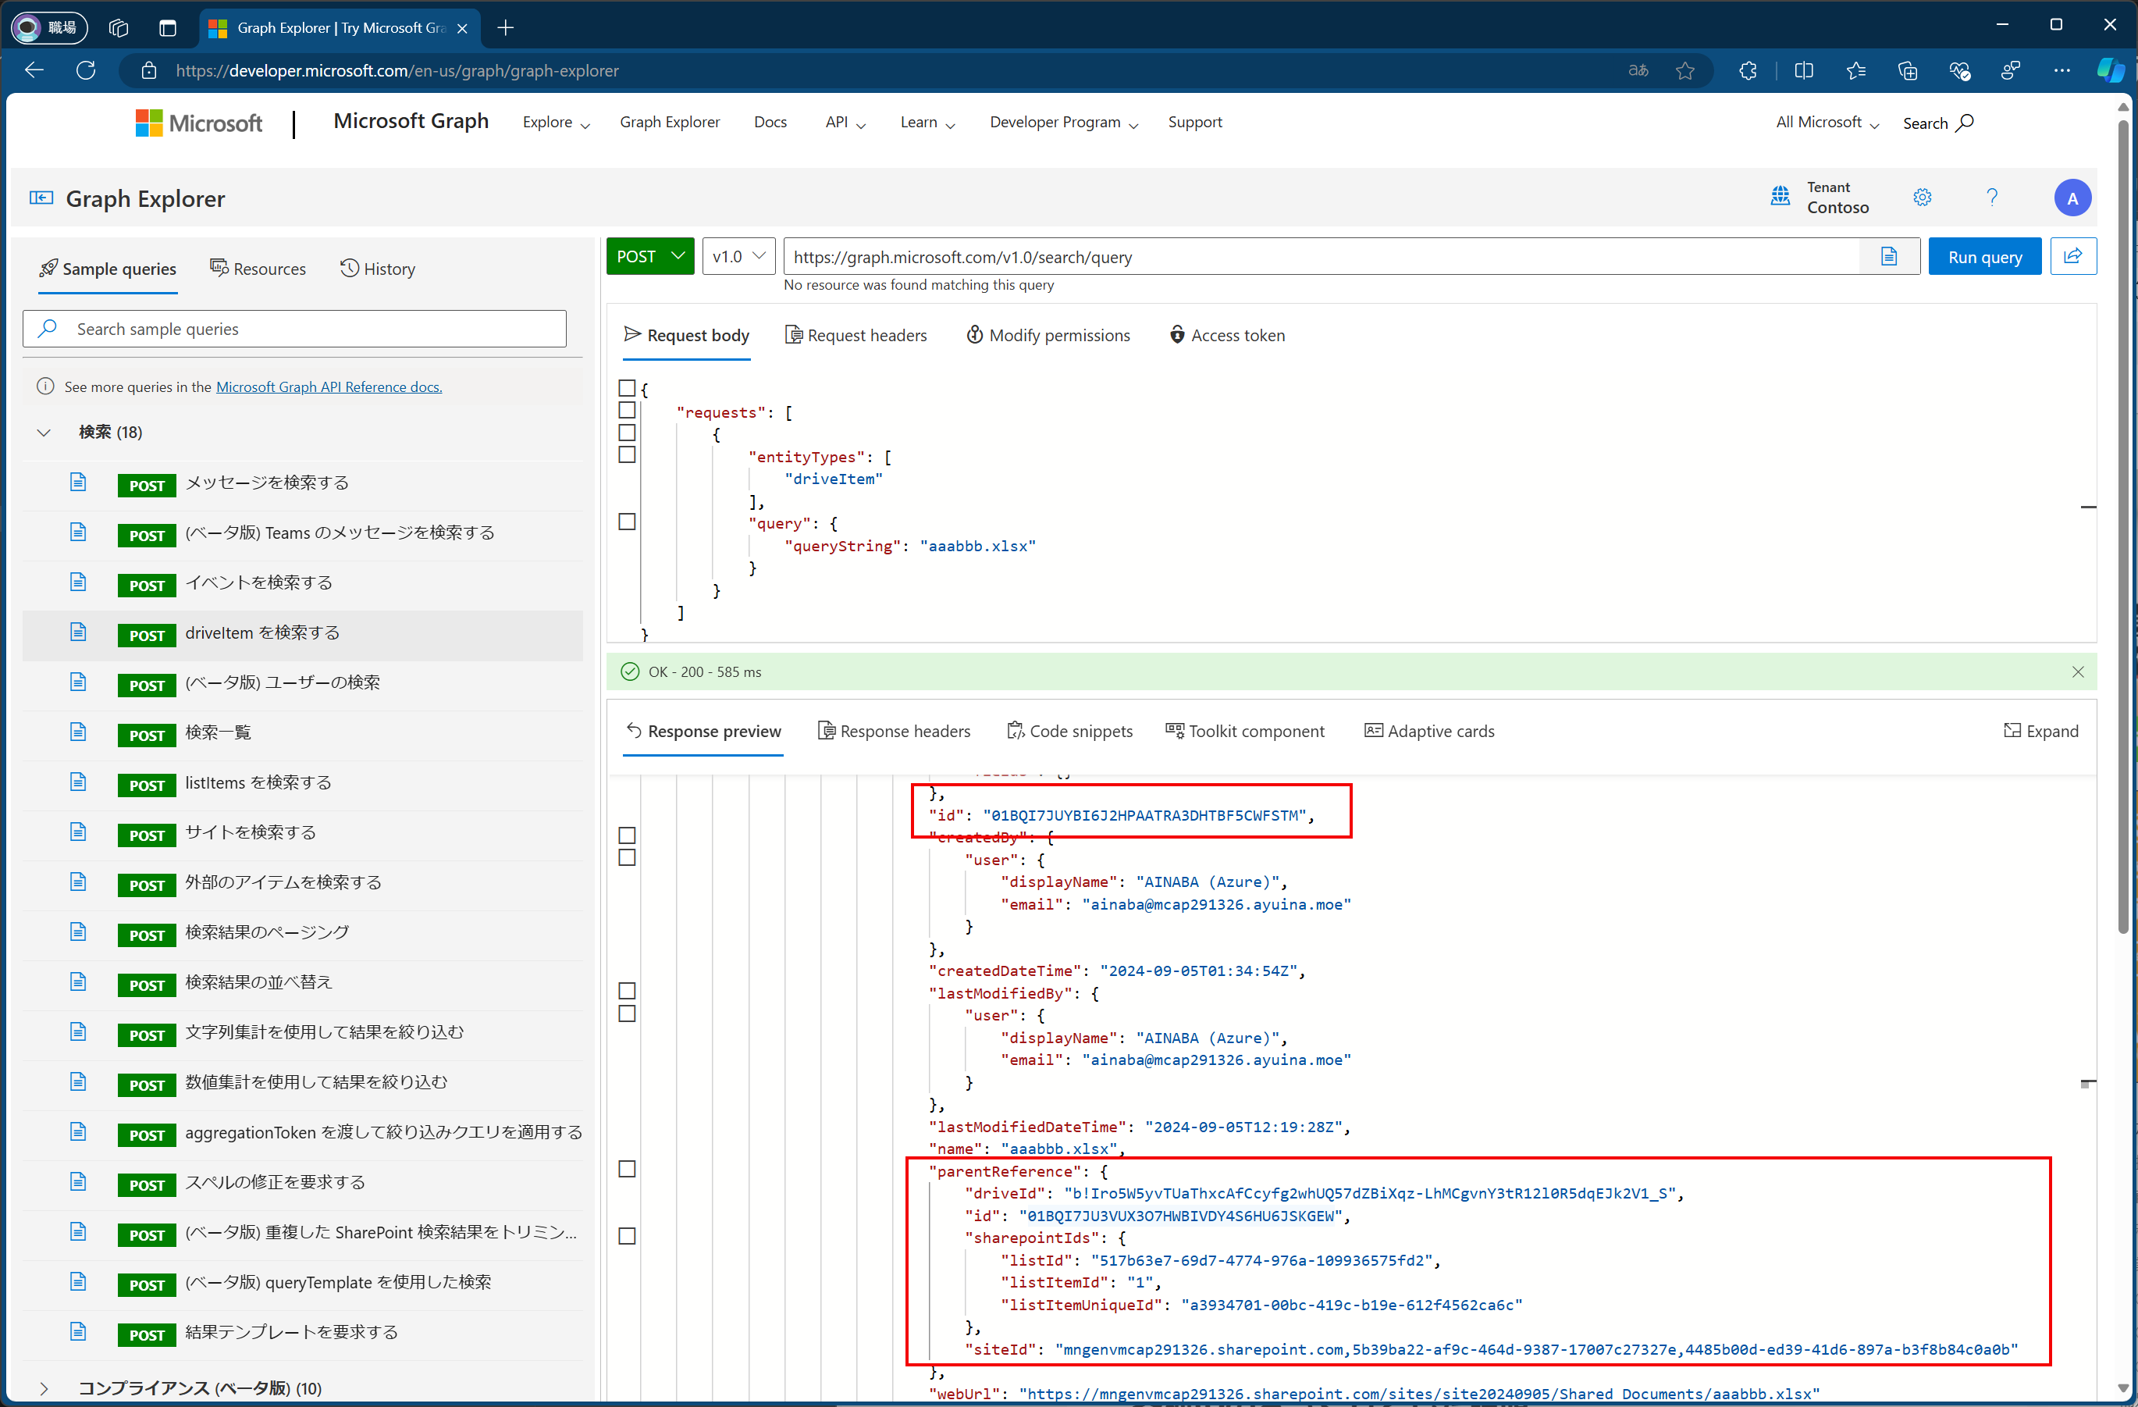Toggle fold box at "lastModifiedBy" line
The height and width of the screenshot is (1407, 2138).
click(x=627, y=991)
